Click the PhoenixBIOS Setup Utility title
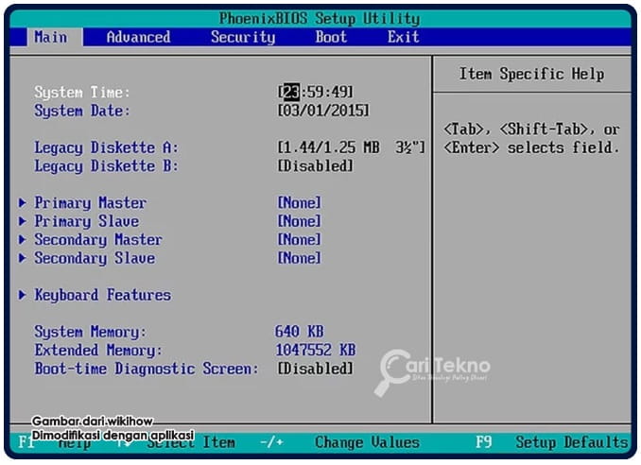Viewport: 641px width, 465px height. tap(320, 19)
